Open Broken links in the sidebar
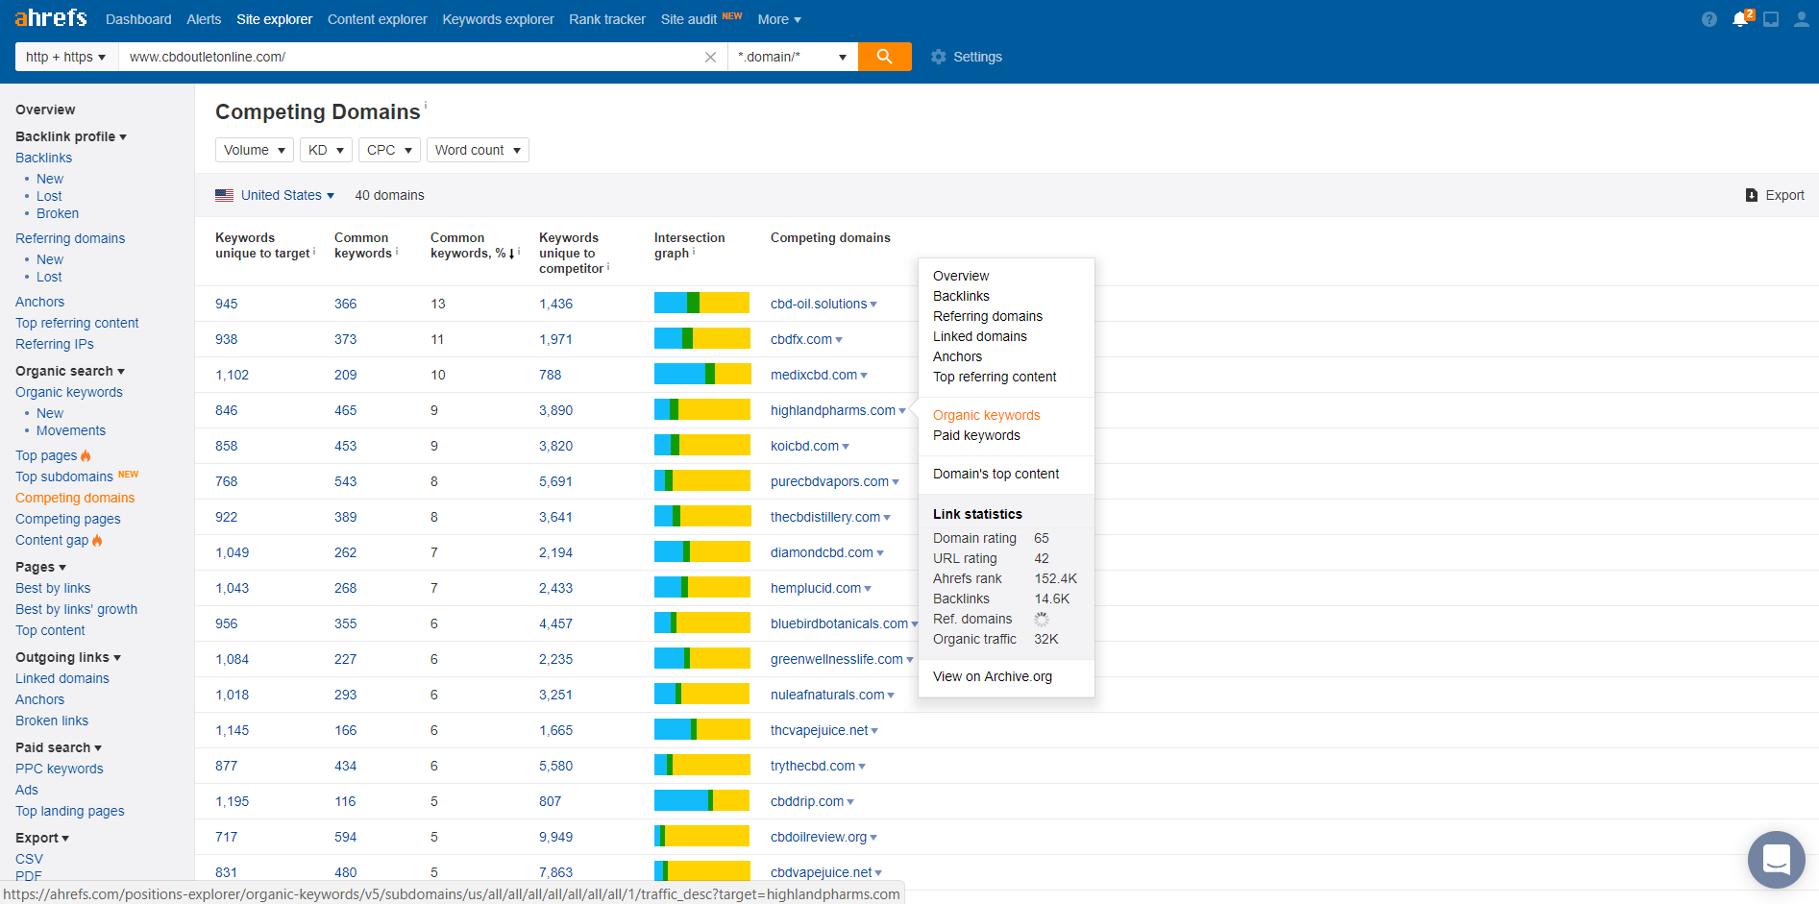 (52, 721)
